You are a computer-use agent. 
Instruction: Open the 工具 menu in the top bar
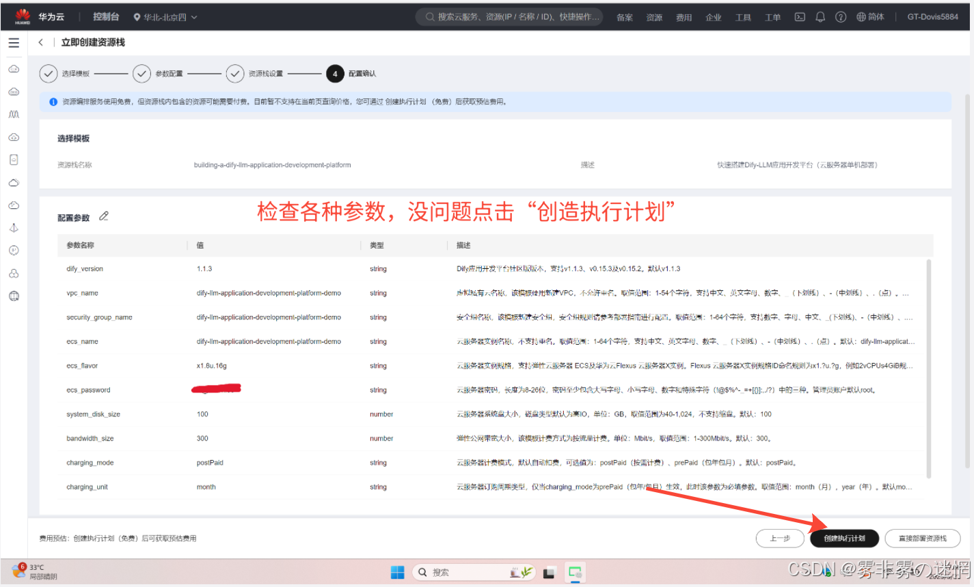(743, 18)
